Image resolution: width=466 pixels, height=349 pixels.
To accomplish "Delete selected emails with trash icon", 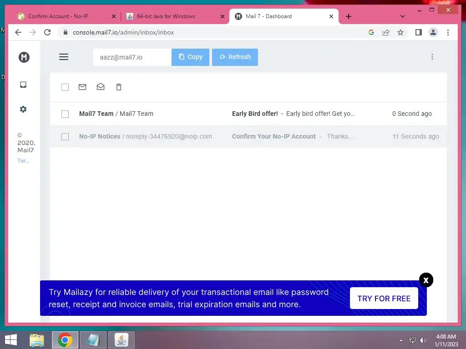I will pyautogui.click(x=119, y=87).
